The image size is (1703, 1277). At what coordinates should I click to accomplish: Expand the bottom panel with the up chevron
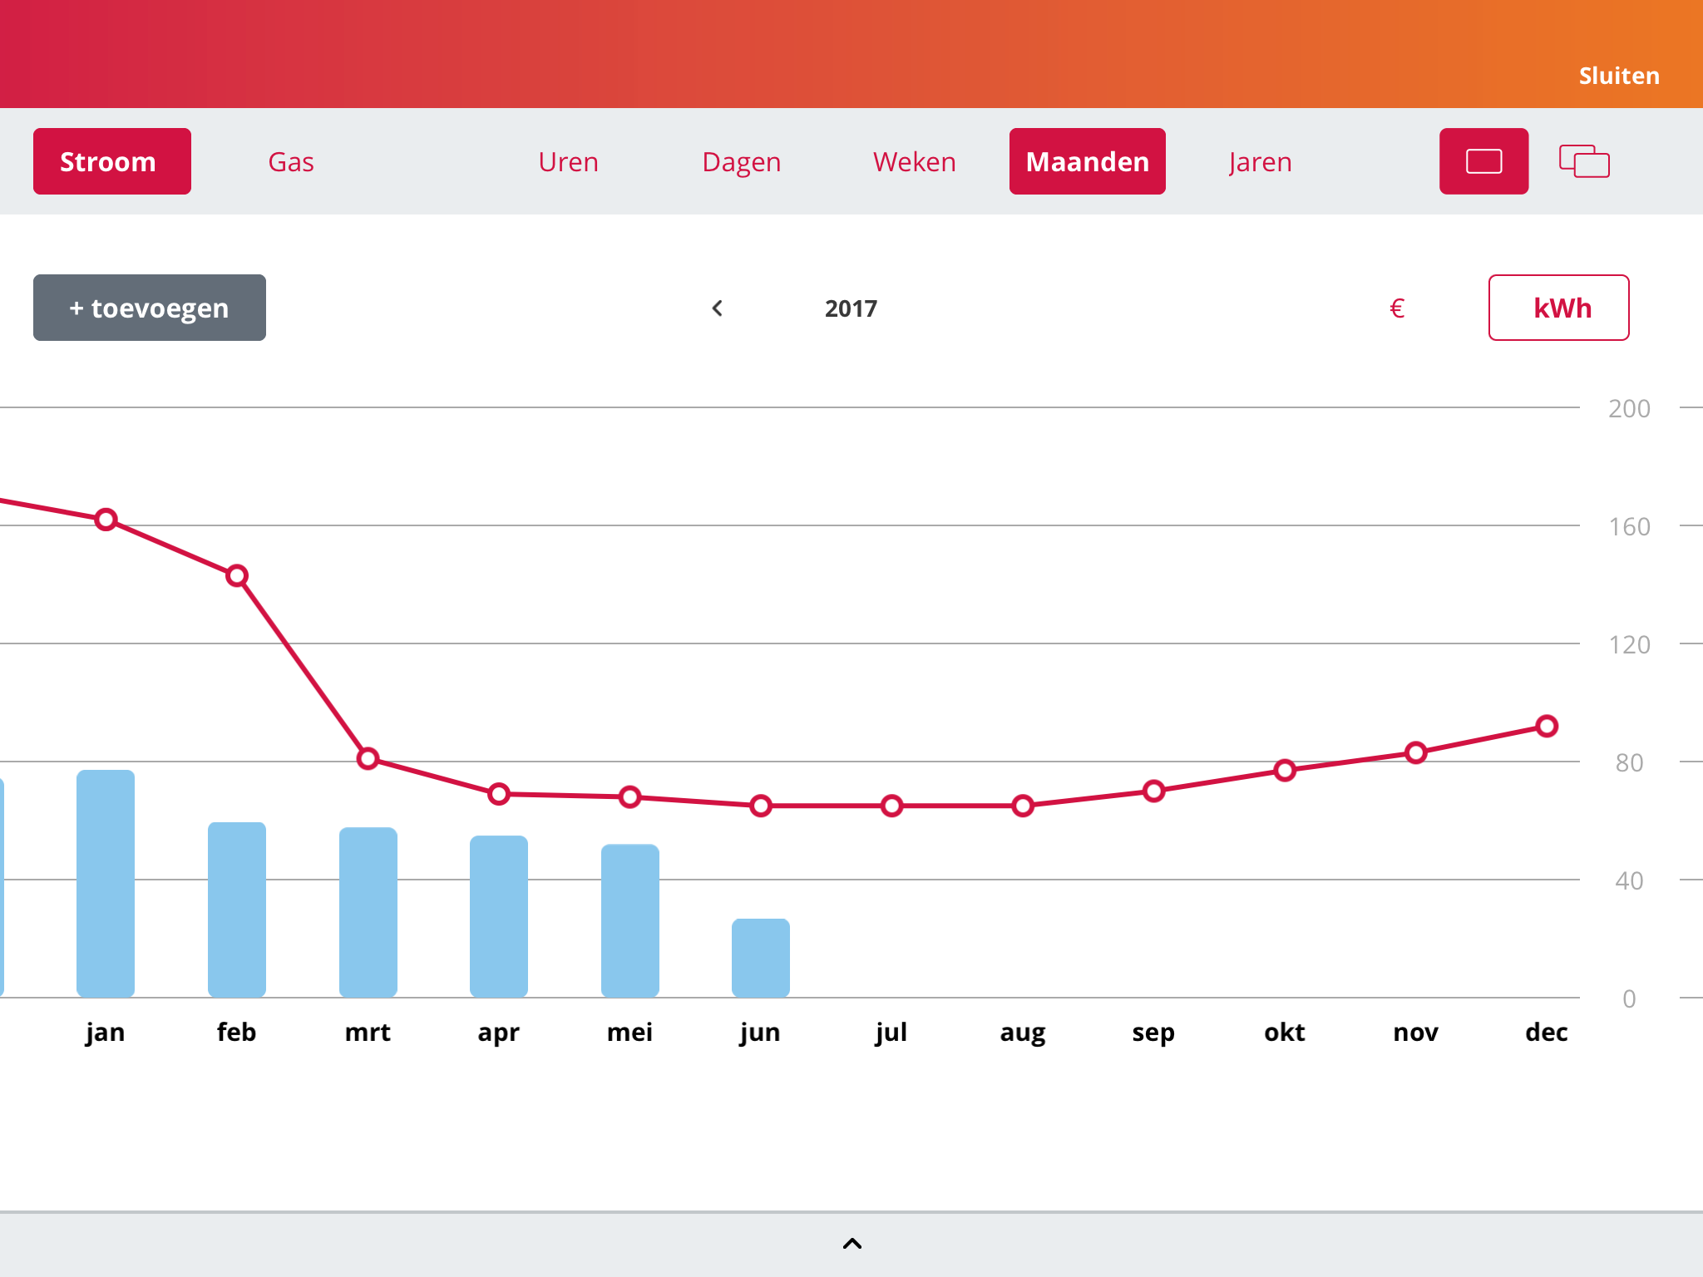[851, 1244]
